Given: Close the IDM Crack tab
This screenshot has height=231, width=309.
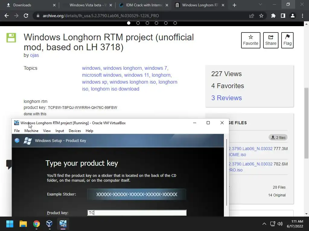Looking at the screenshot, I should click(x=167, y=5).
